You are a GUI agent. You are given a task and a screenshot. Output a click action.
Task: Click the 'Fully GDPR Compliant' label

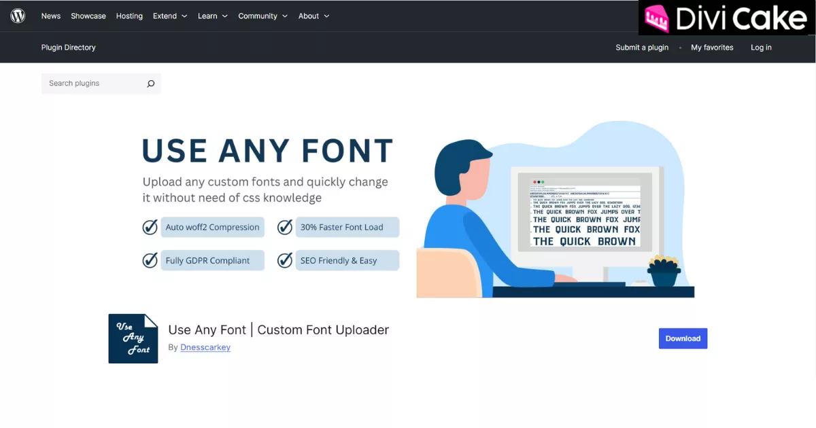[x=212, y=260]
